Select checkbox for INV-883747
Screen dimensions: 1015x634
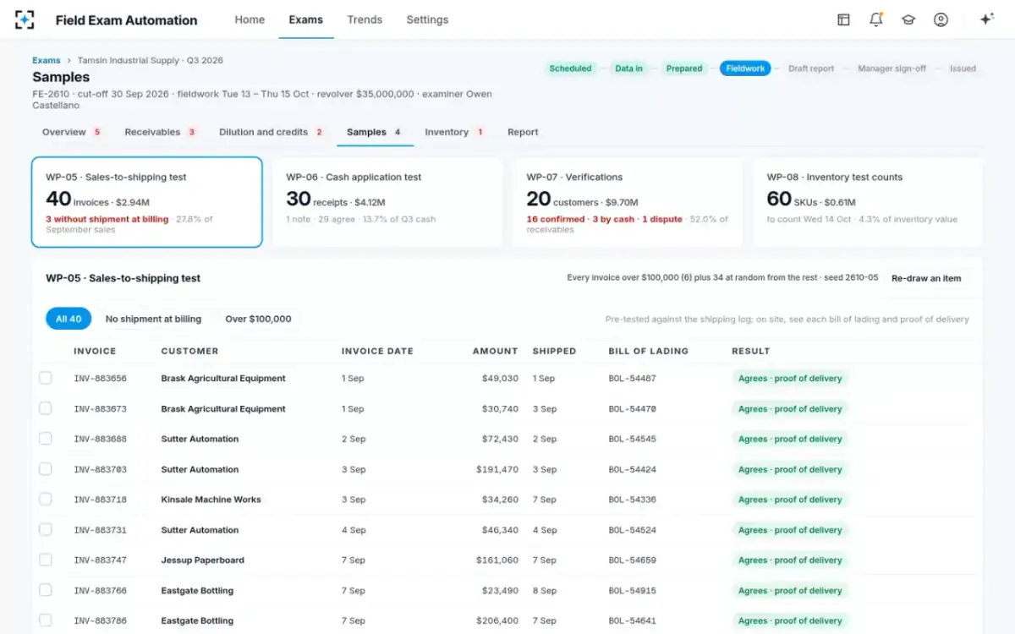click(46, 560)
